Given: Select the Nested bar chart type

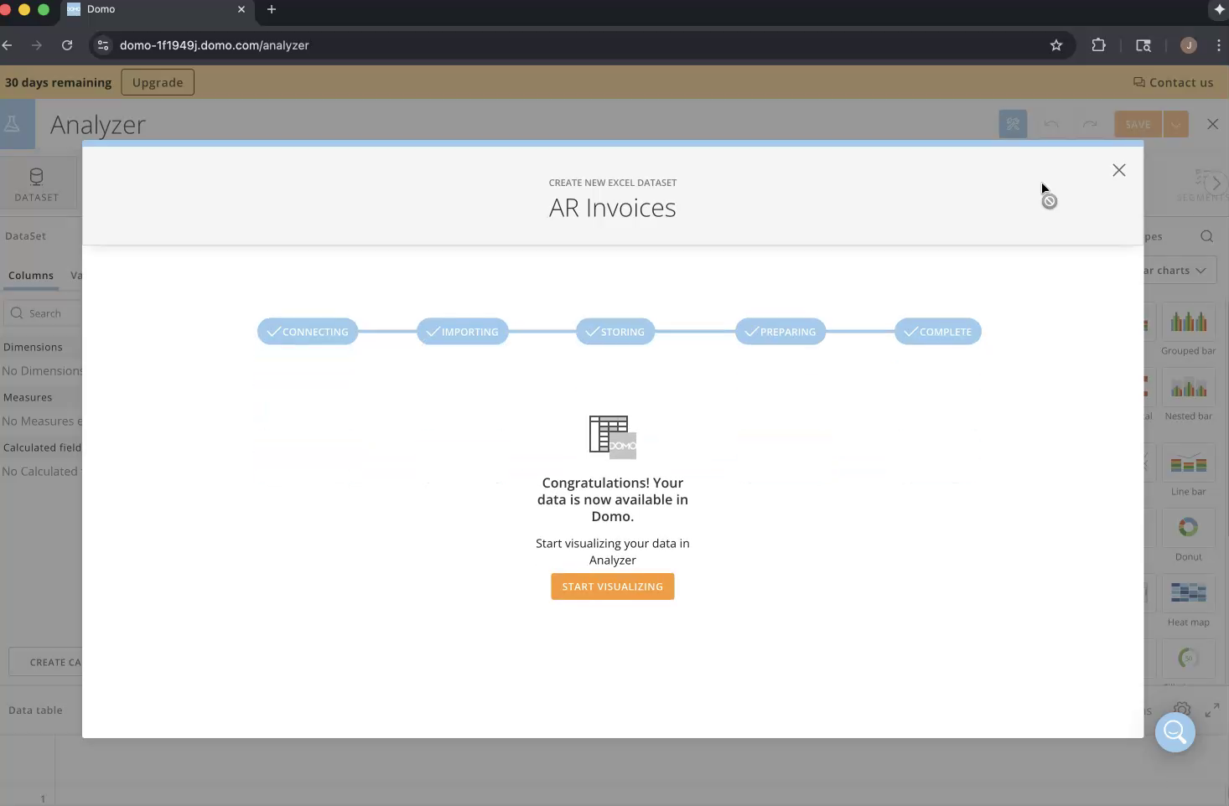Looking at the screenshot, I should 1188,396.
